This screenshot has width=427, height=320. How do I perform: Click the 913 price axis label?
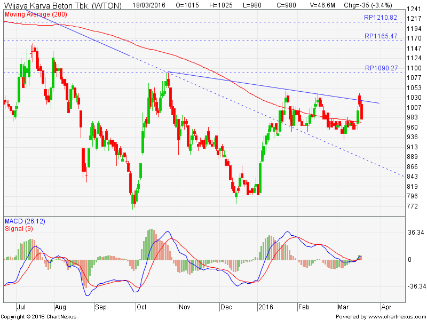[412, 147]
